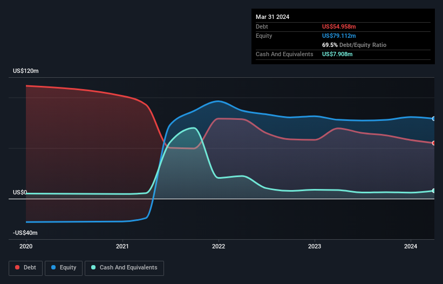443x284 pixels.
Task: Click the US$7.908m cash value
Action: tap(337, 54)
